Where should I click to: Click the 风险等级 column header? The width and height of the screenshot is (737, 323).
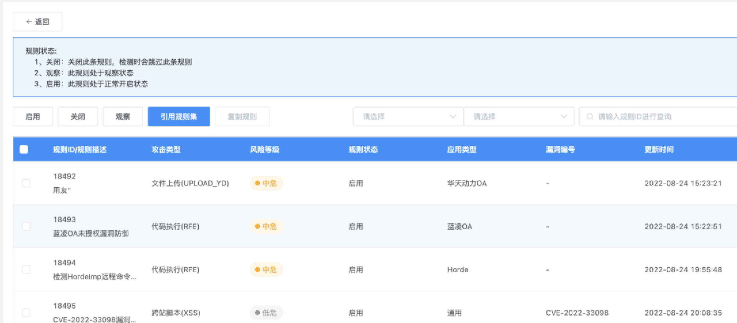tap(265, 150)
